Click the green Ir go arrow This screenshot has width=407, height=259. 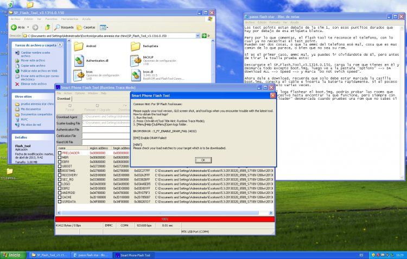pyautogui.click(x=204, y=36)
